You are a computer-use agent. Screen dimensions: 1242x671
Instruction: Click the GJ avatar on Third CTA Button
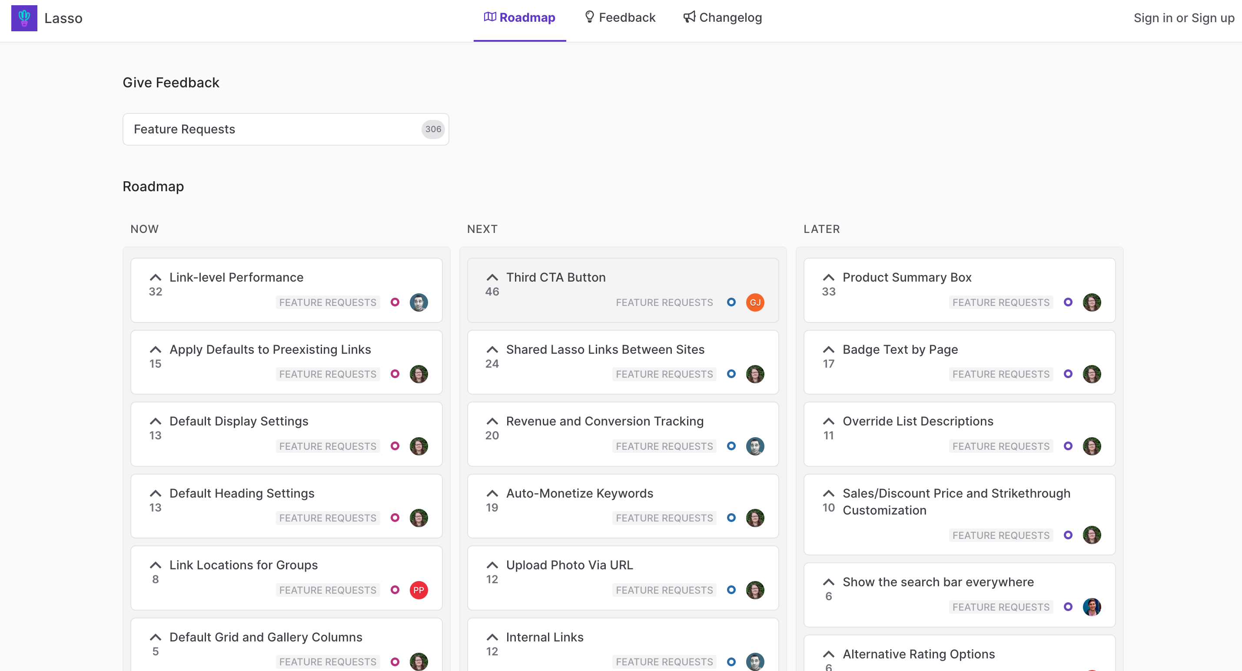pos(755,302)
